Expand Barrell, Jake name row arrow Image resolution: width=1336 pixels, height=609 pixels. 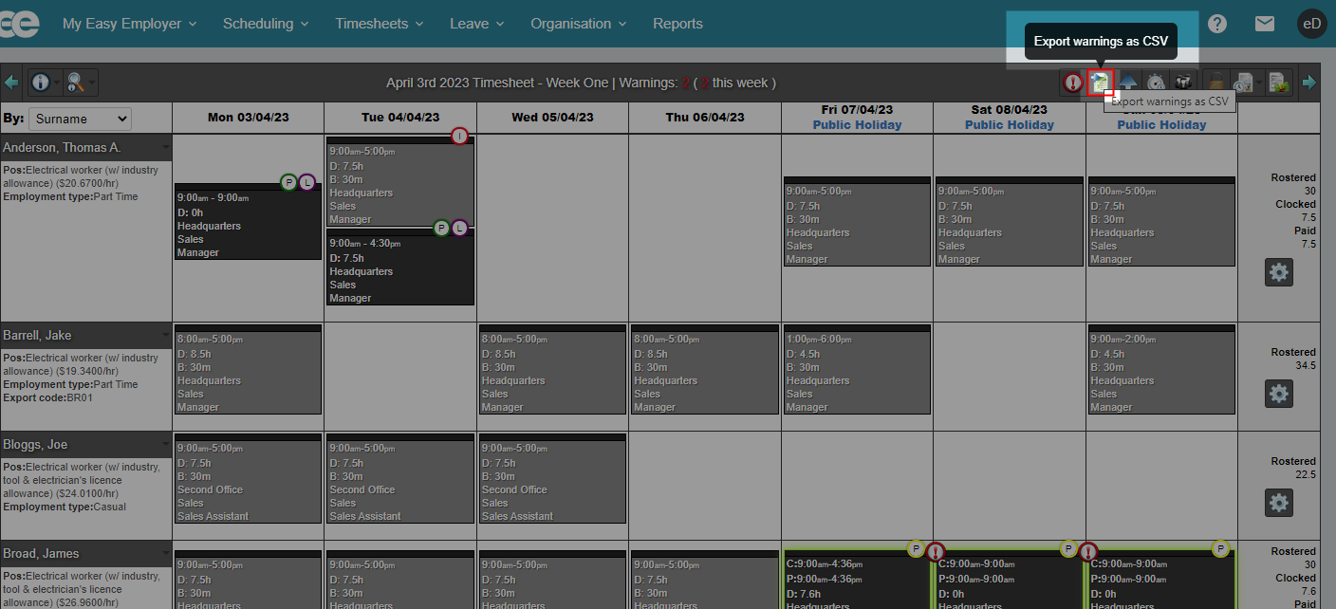coord(165,336)
